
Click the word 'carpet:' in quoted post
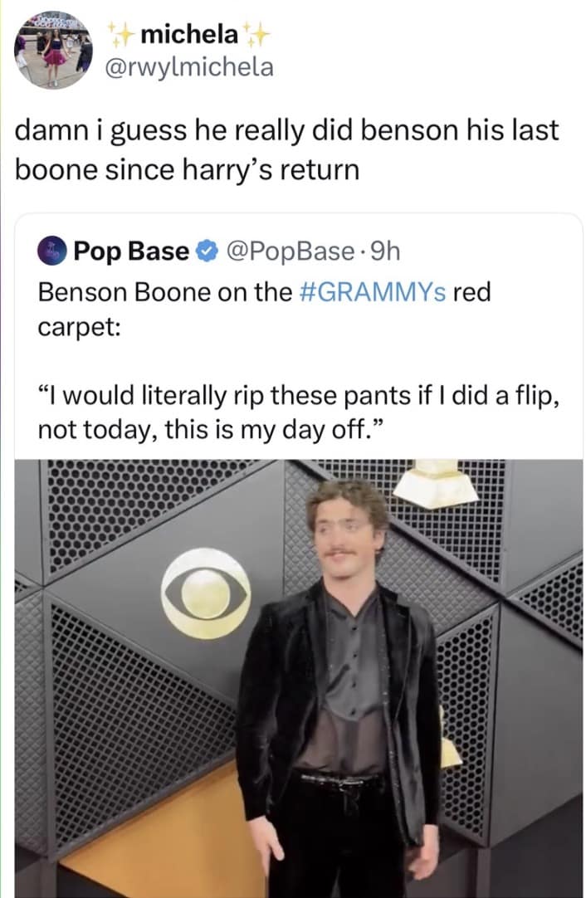79,324
